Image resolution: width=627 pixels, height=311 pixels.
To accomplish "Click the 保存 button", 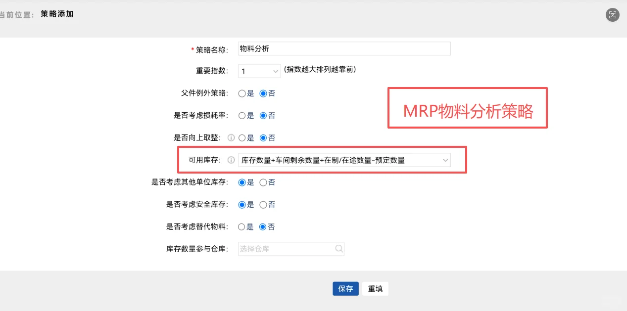I will (345, 288).
